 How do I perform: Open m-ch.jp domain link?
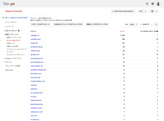[33, 96]
